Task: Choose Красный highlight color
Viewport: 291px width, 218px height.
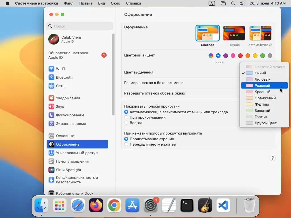Action: point(264,92)
